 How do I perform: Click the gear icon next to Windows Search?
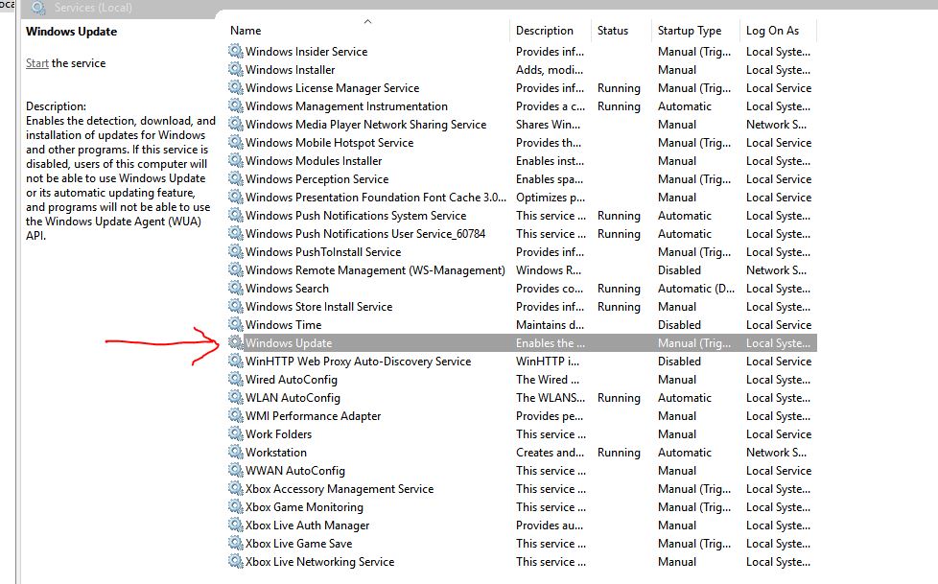pos(236,288)
